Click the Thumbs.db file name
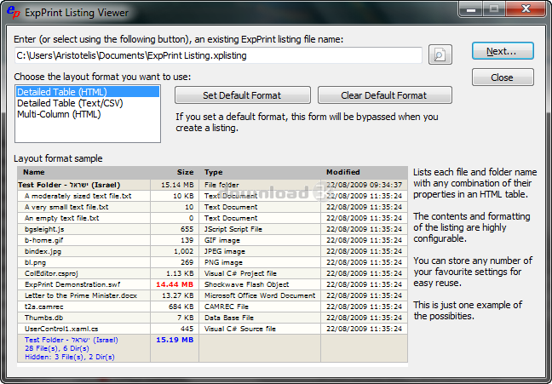The image size is (552, 384). (43, 318)
